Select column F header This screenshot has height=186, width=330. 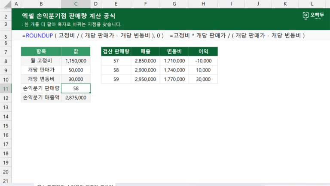click(145, 4)
